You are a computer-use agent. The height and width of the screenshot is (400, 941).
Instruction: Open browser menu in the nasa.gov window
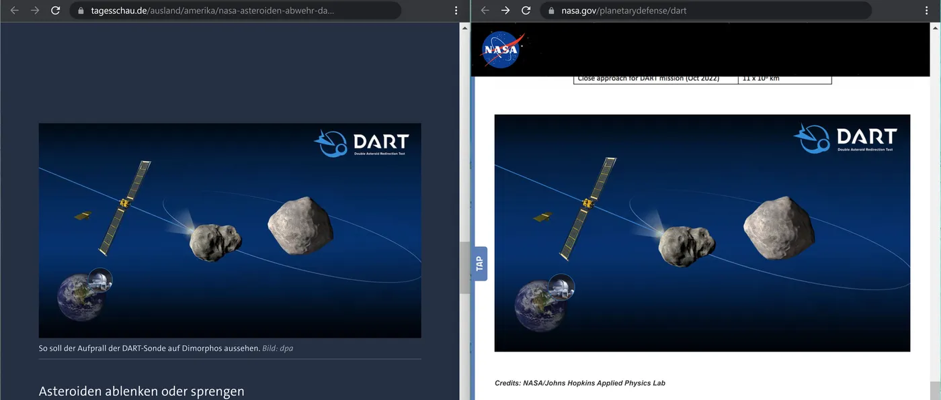tap(927, 11)
